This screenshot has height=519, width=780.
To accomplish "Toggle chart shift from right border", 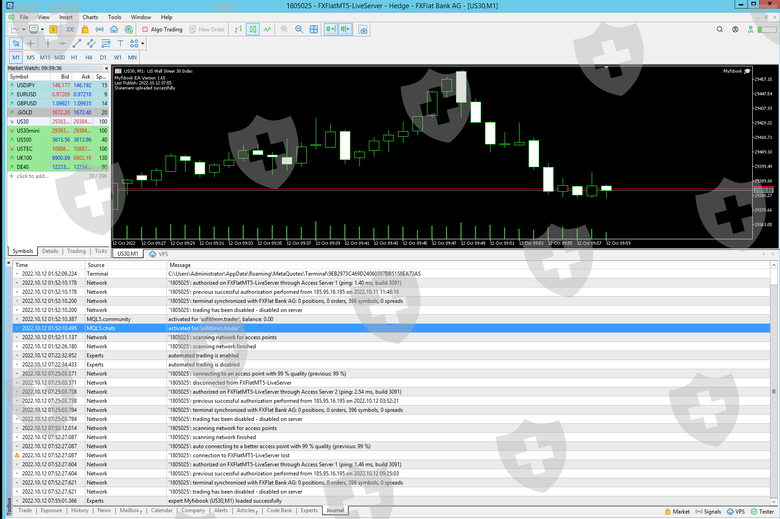I will coord(345,30).
